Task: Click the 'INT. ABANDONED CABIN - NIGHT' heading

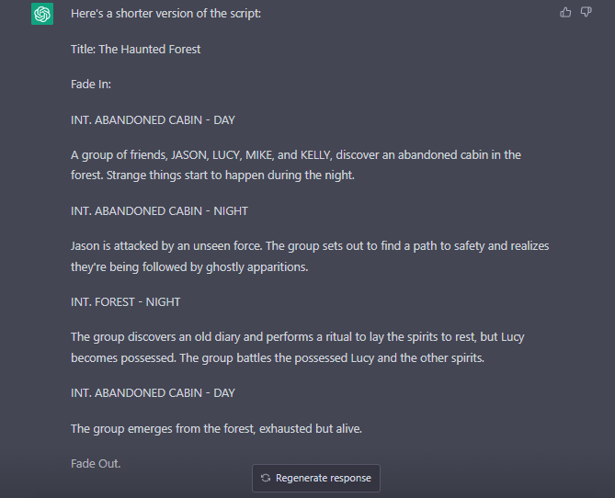Action: pyautogui.click(x=159, y=211)
